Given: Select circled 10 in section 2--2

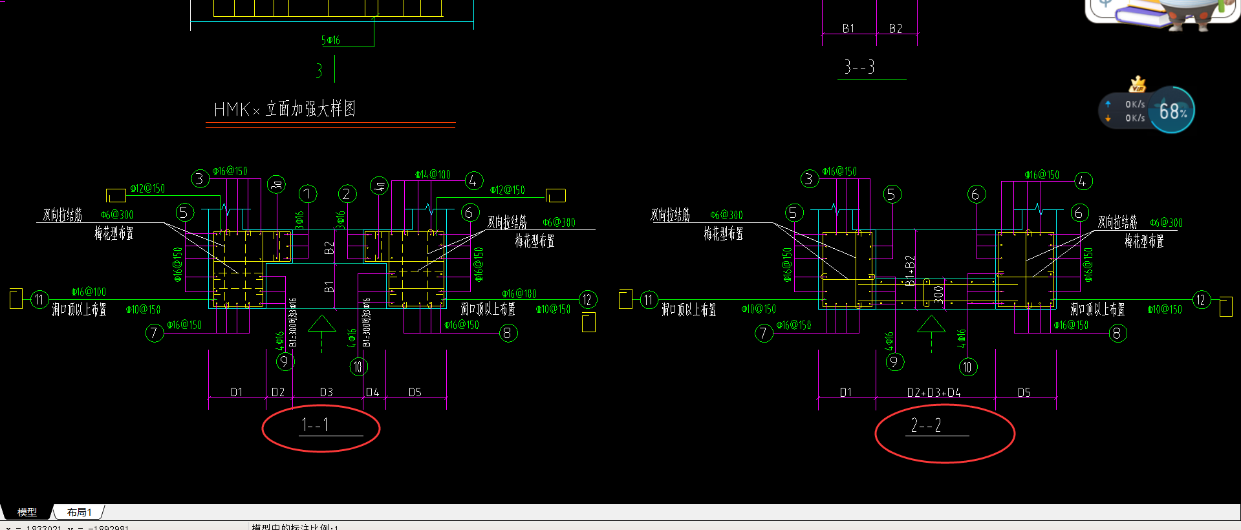Looking at the screenshot, I should (967, 367).
